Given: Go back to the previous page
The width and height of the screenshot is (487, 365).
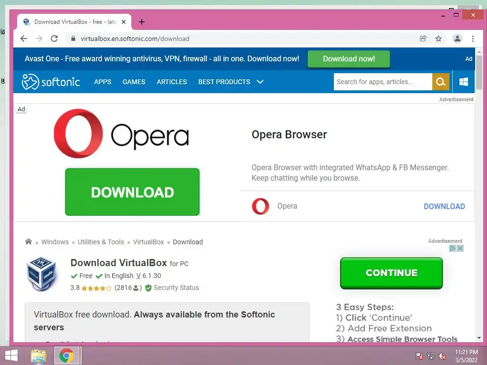Looking at the screenshot, I should 24,38.
